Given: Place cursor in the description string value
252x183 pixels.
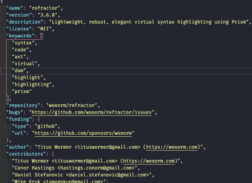Looking at the screenshot, I should (x=149, y=22).
